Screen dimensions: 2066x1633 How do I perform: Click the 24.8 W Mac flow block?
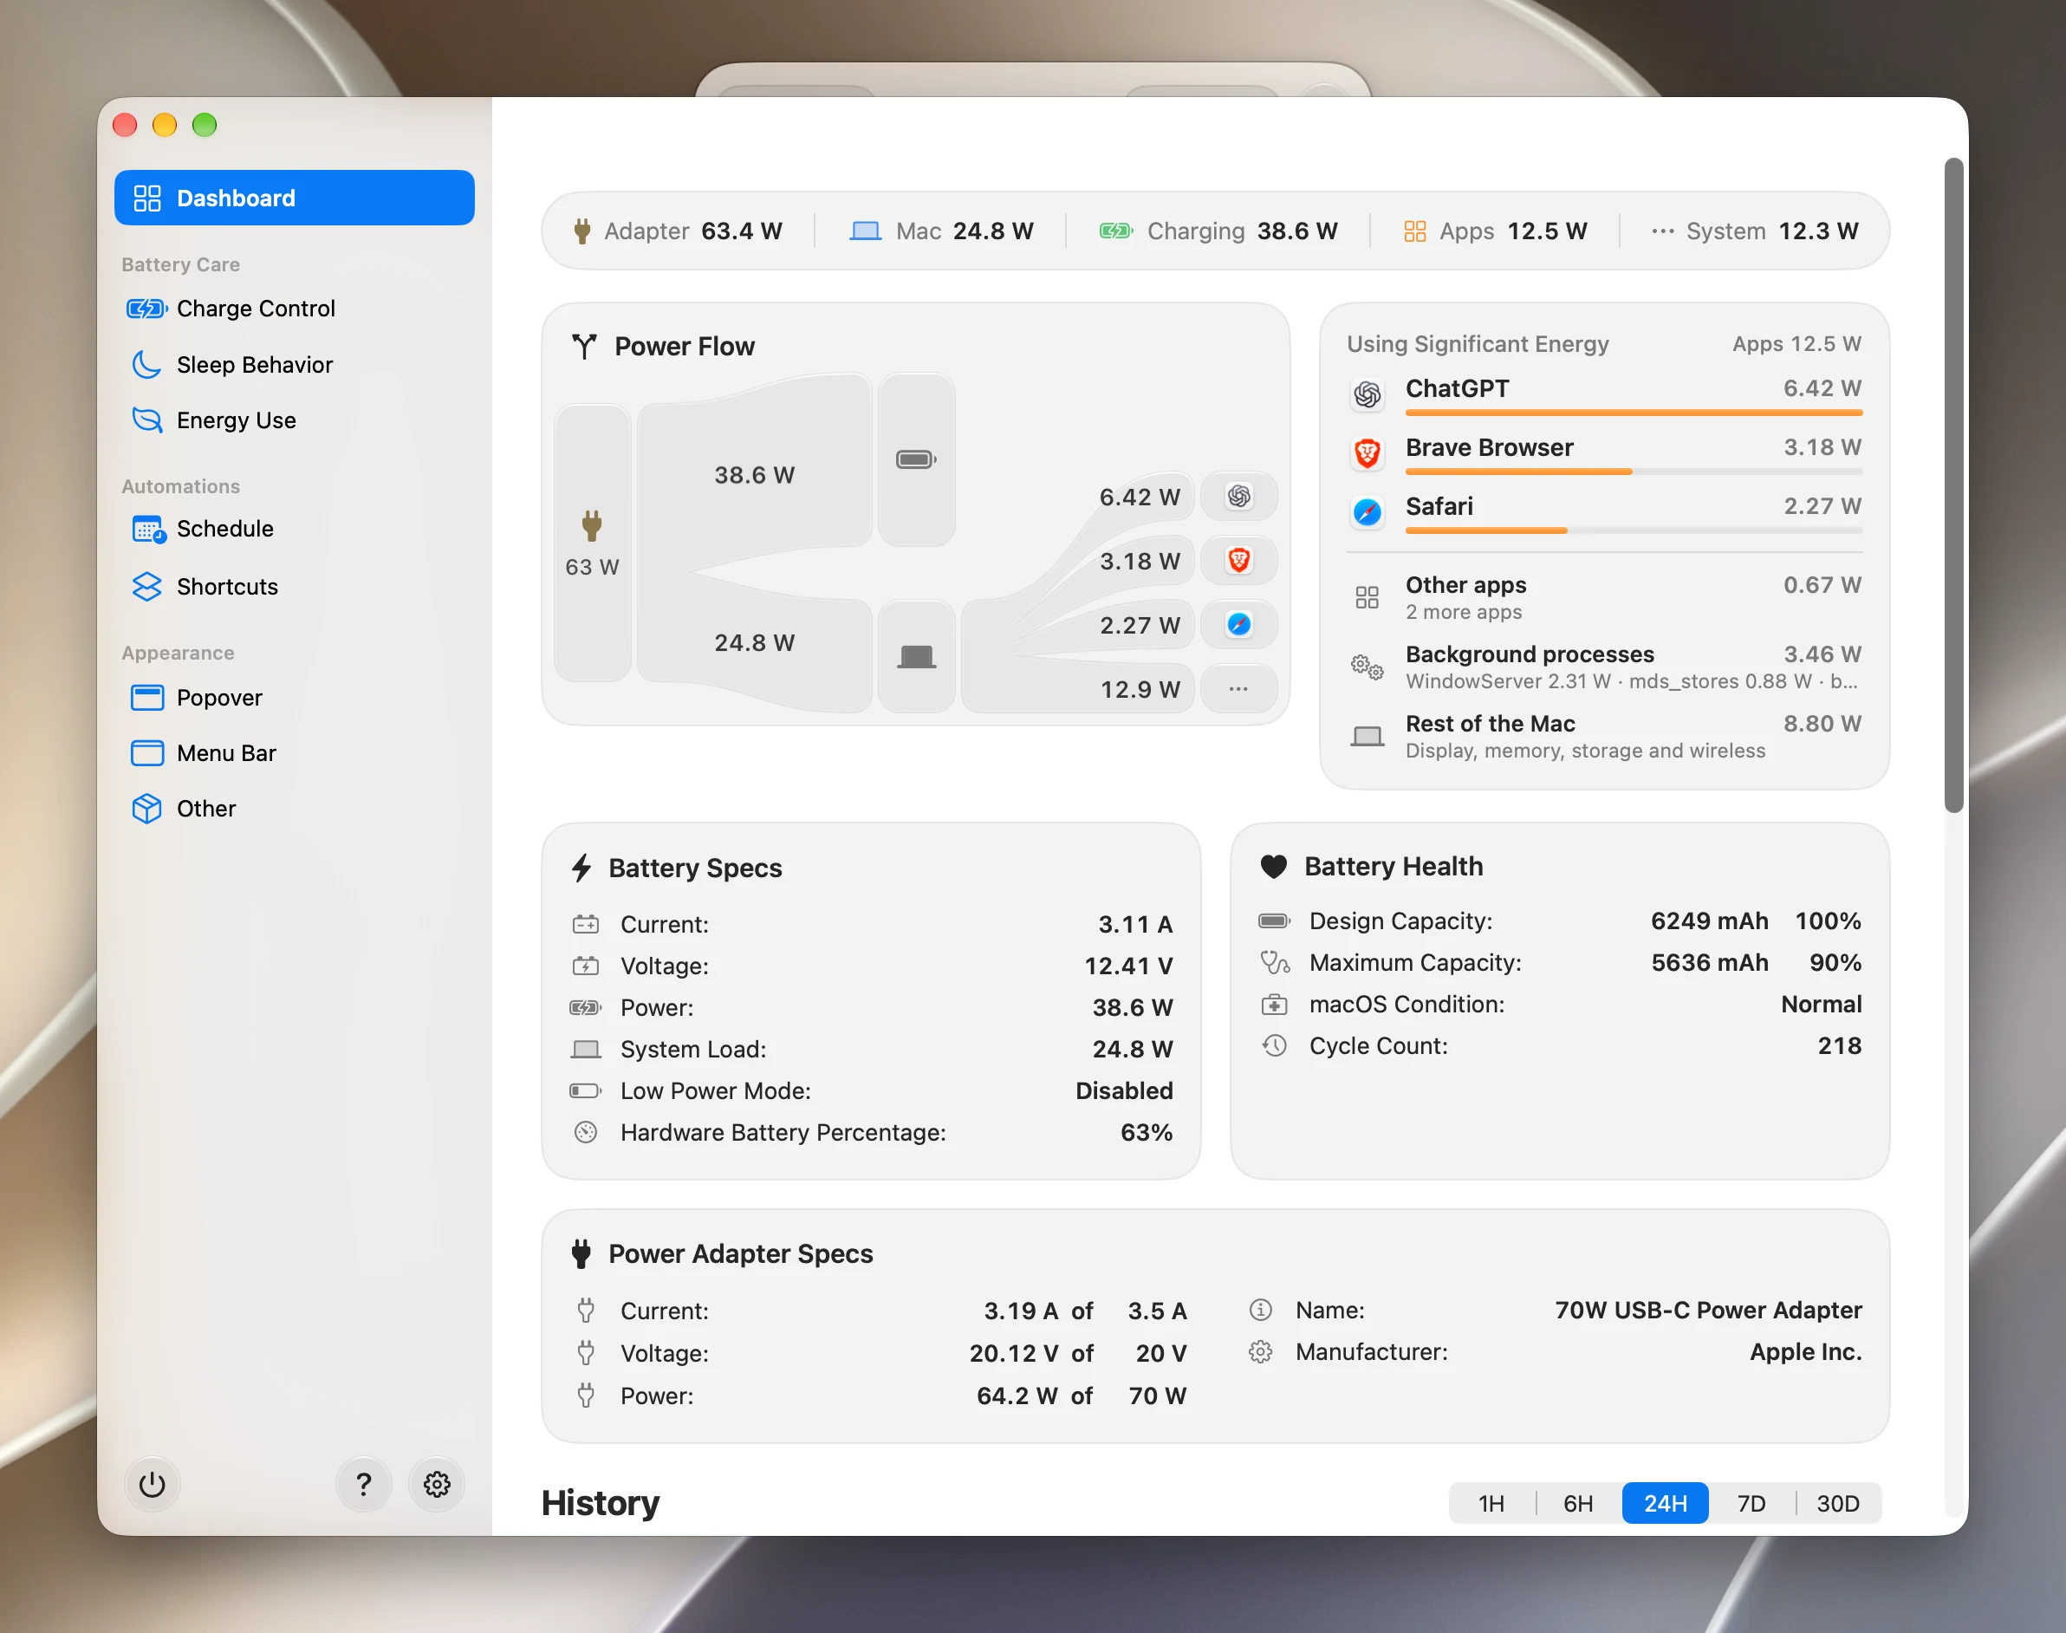[754, 642]
